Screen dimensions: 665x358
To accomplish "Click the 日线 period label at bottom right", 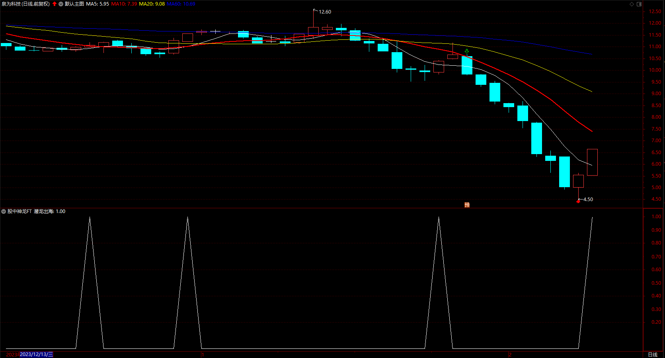I will click(653, 354).
